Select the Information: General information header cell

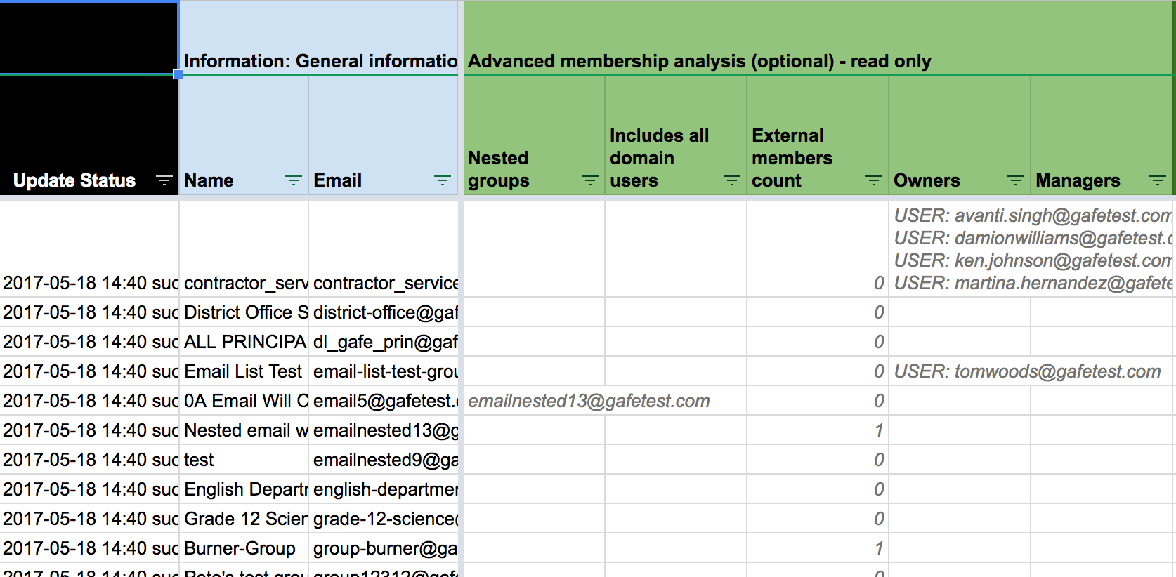coord(320,61)
